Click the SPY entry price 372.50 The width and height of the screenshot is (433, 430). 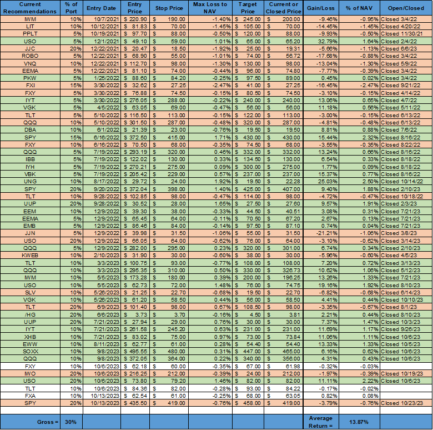tap(135, 137)
